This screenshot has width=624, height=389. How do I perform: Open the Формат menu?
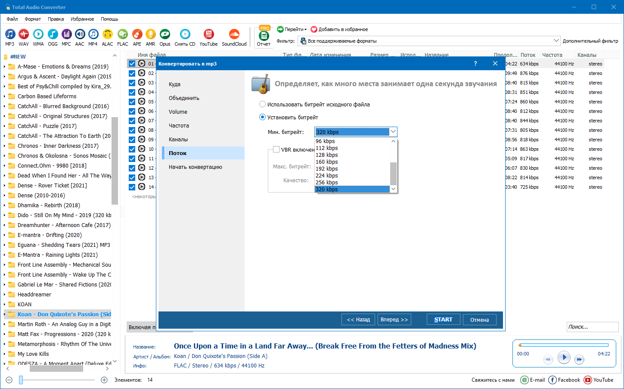coord(33,19)
